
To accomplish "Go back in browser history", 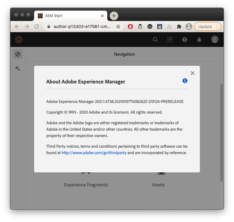I will tap(17, 26).
